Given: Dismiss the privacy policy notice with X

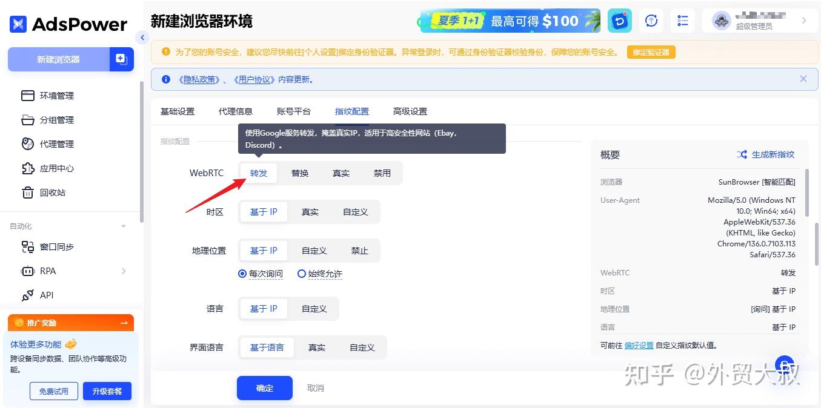Looking at the screenshot, I should coord(803,78).
